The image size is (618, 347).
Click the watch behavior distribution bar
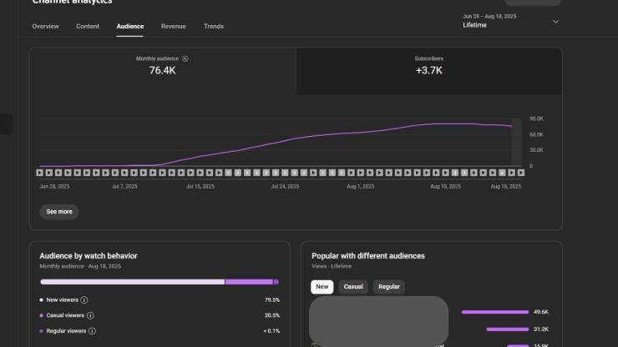pyautogui.click(x=160, y=282)
